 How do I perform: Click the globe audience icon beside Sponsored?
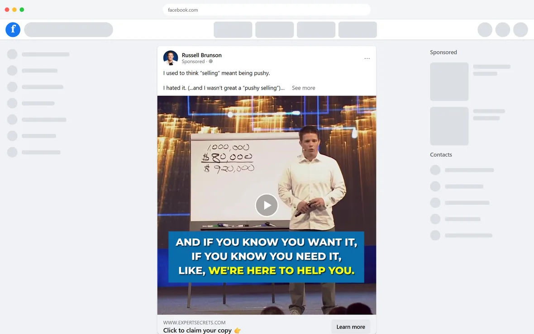pyautogui.click(x=211, y=62)
